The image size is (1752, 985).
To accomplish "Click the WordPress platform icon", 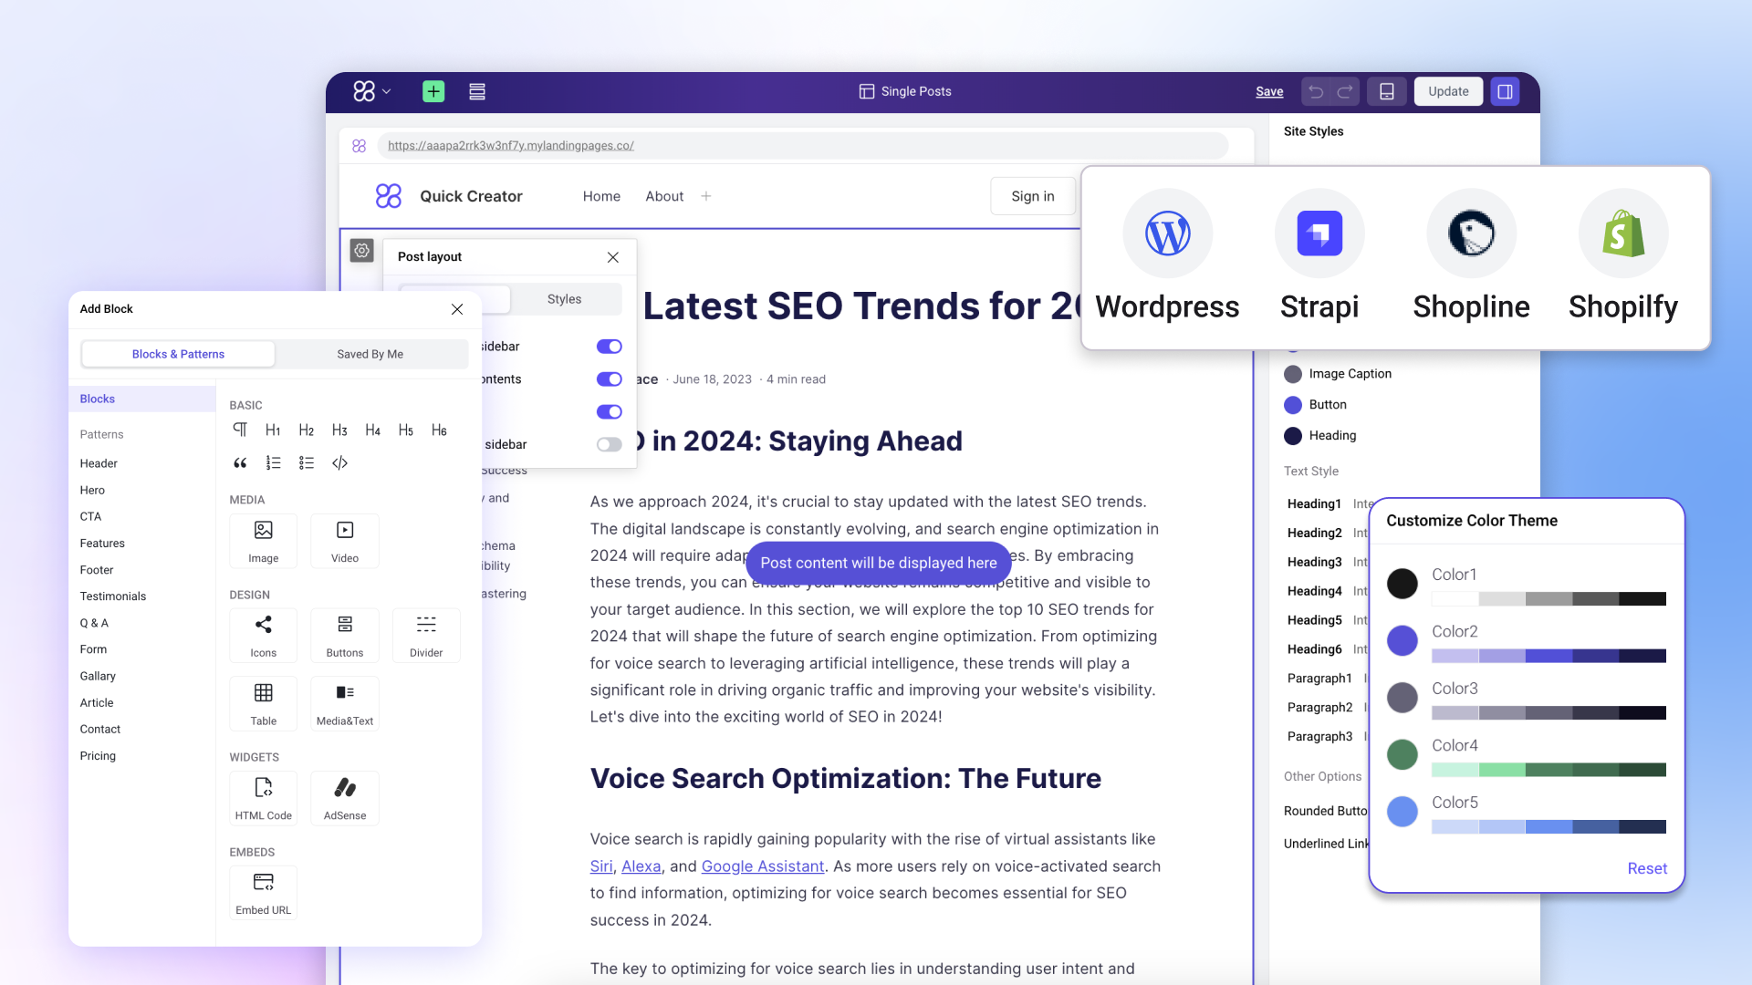I will coord(1166,233).
